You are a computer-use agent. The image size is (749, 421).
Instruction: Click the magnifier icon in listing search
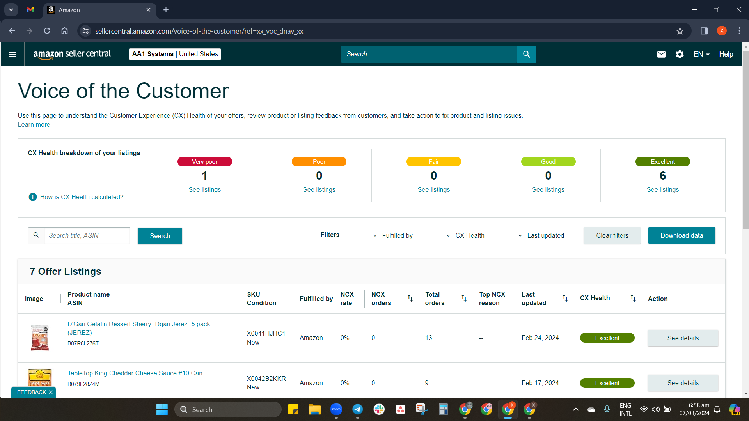[36, 235]
